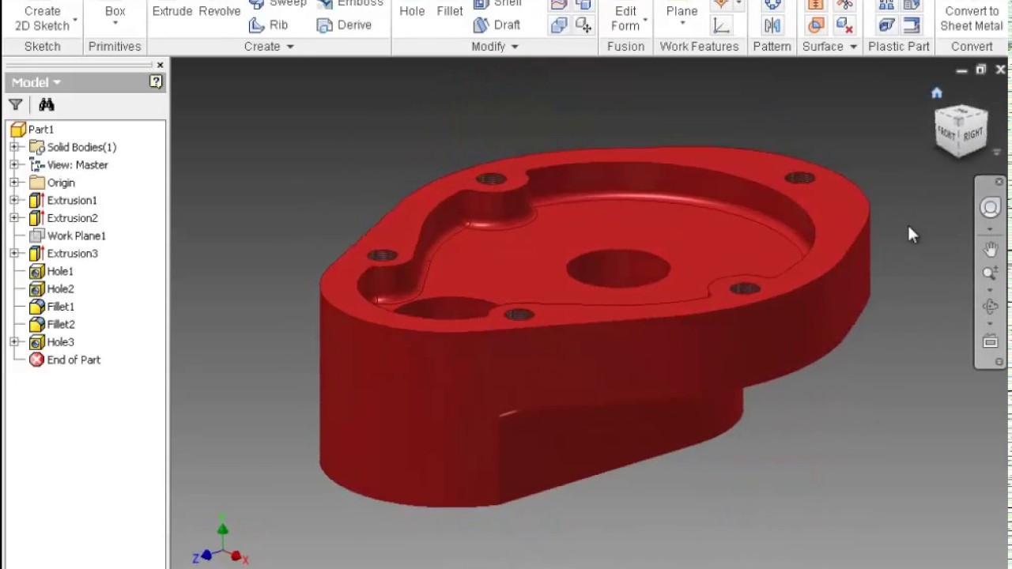Click the Mirror icon in Pattern panel

tap(772, 25)
